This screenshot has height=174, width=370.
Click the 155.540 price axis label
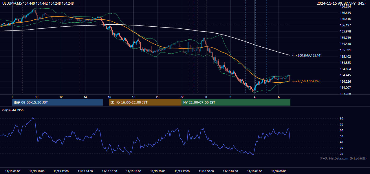[345, 44]
